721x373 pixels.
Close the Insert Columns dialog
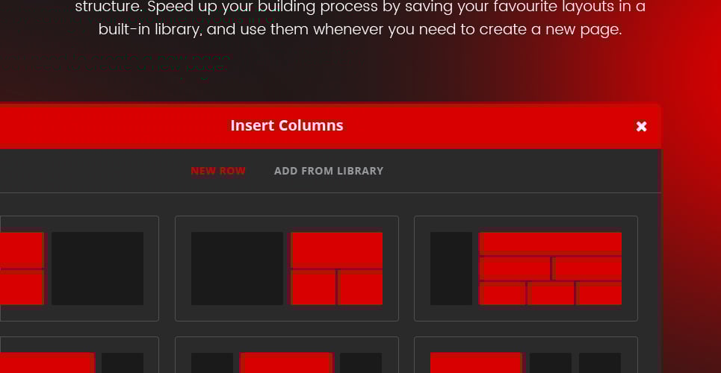(x=642, y=126)
